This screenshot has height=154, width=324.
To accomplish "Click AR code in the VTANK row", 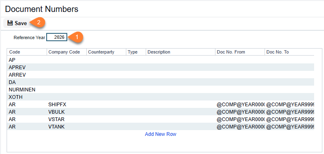I will tap(27, 127).
